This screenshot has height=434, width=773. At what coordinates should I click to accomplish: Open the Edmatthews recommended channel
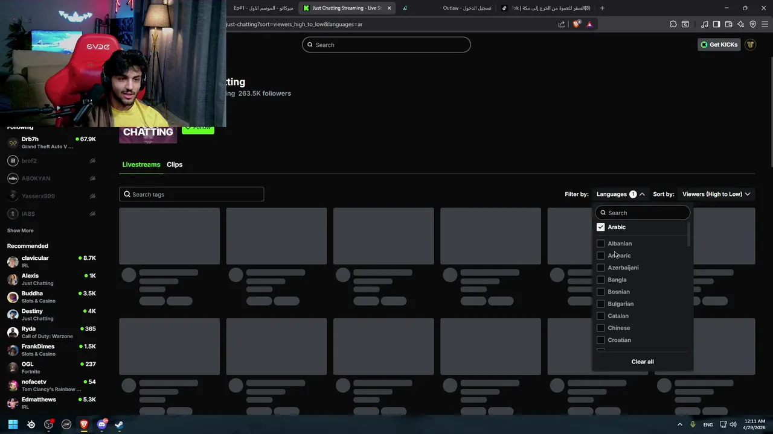(51, 403)
